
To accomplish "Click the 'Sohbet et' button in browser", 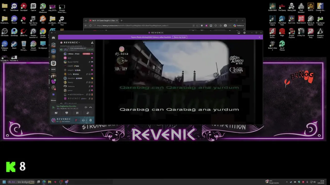I will coord(238,25).
